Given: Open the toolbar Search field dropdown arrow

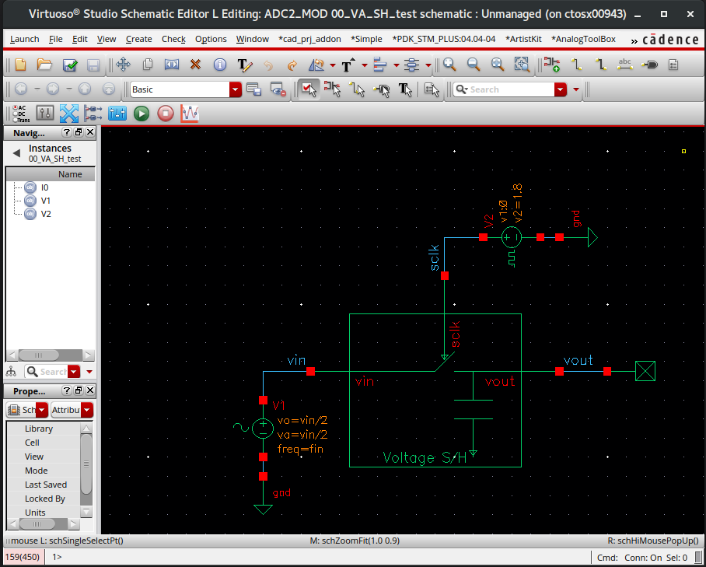Looking at the screenshot, I should 561,89.
